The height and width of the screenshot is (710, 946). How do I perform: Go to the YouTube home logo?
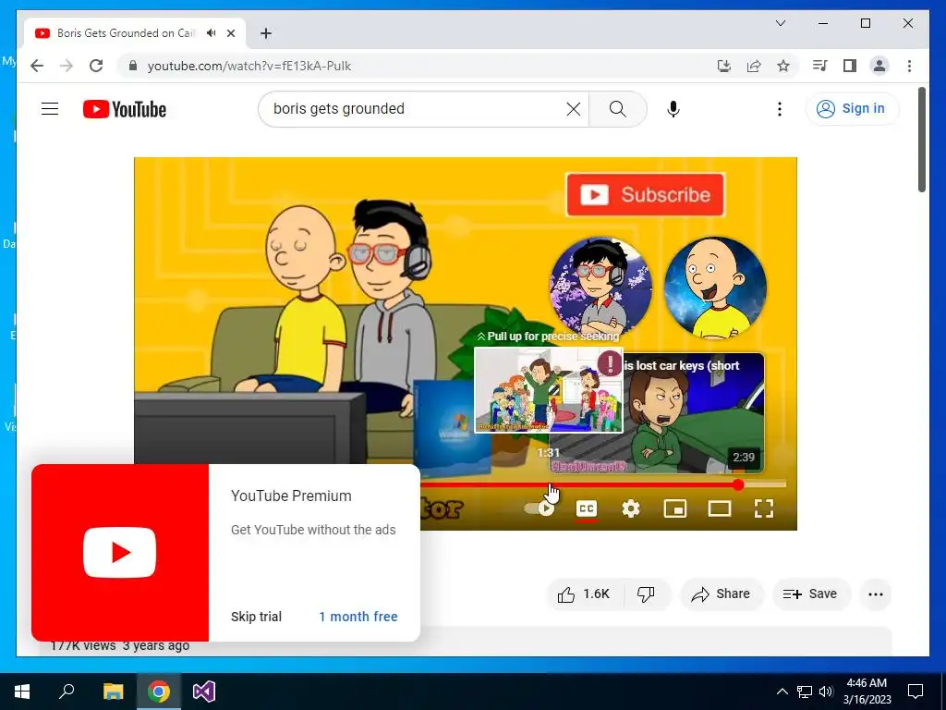click(x=125, y=109)
